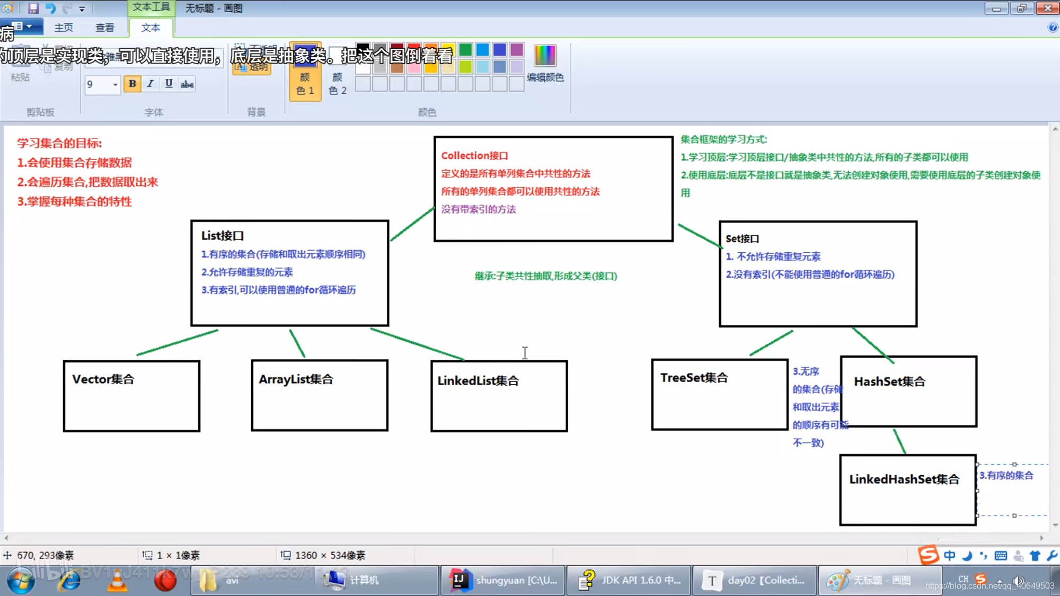Open the Windows Start button
The image size is (1060, 596).
click(x=20, y=581)
